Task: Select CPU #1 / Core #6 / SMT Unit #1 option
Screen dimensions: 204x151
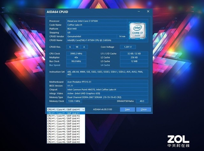Action: 66,140
